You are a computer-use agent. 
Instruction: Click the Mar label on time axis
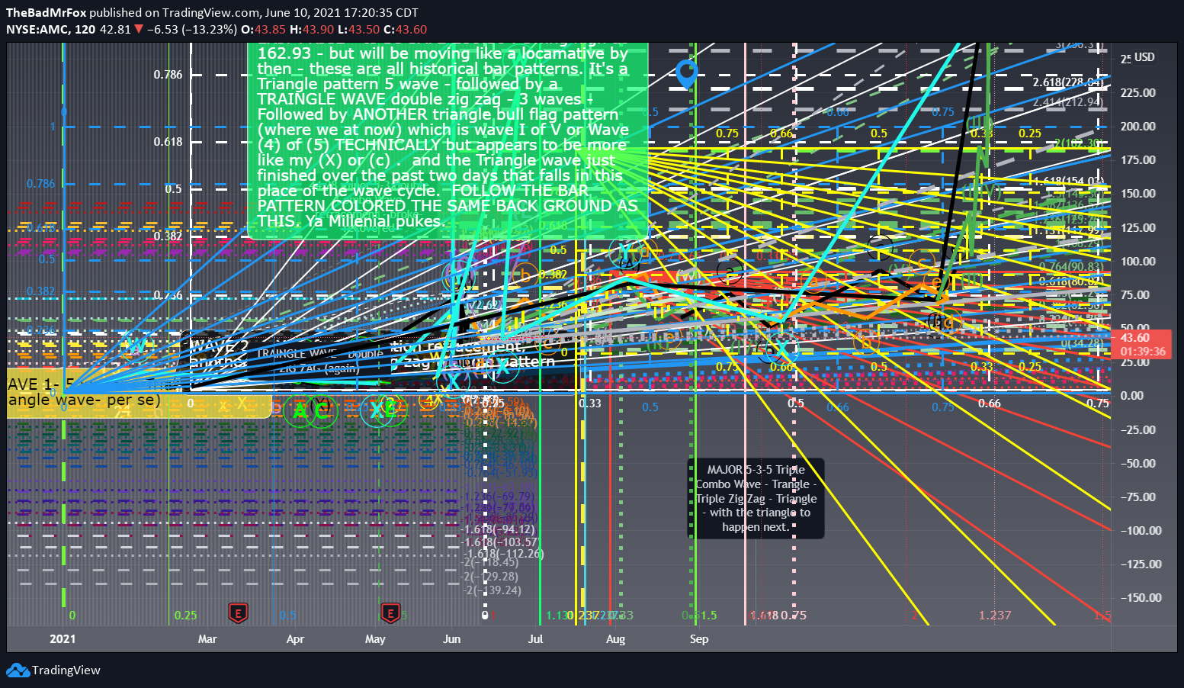click(x=207, y=639)
